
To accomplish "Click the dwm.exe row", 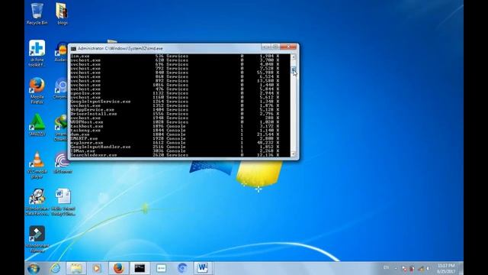I will click(x=175, y=134).
